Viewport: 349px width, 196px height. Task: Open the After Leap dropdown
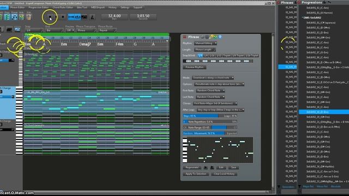[220, 110]
